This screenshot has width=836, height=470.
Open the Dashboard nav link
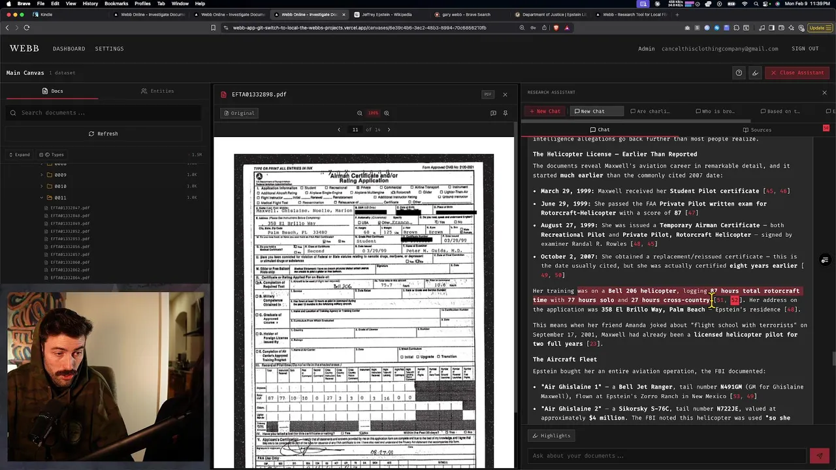(69, 48)
